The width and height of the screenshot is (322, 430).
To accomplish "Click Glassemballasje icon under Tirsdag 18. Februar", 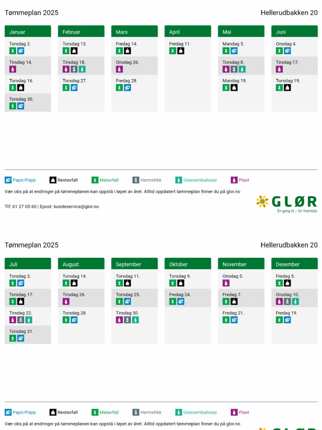I will pyautogui.click(x=82, y=69).
